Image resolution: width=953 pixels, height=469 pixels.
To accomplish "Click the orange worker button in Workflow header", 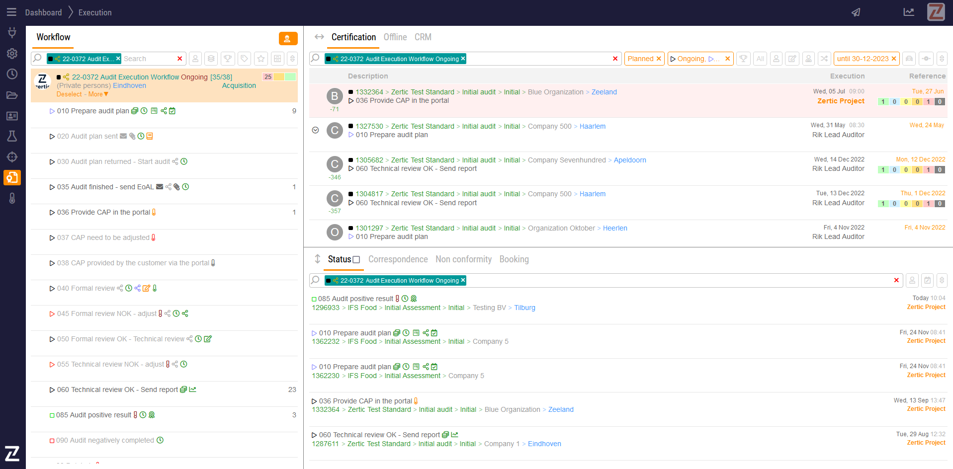I will pos(288,38).
